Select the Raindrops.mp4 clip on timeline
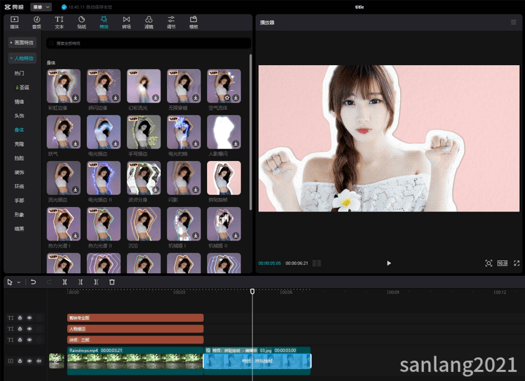The width and height of the screenshot is (525, 381). [x=135, y=361]
